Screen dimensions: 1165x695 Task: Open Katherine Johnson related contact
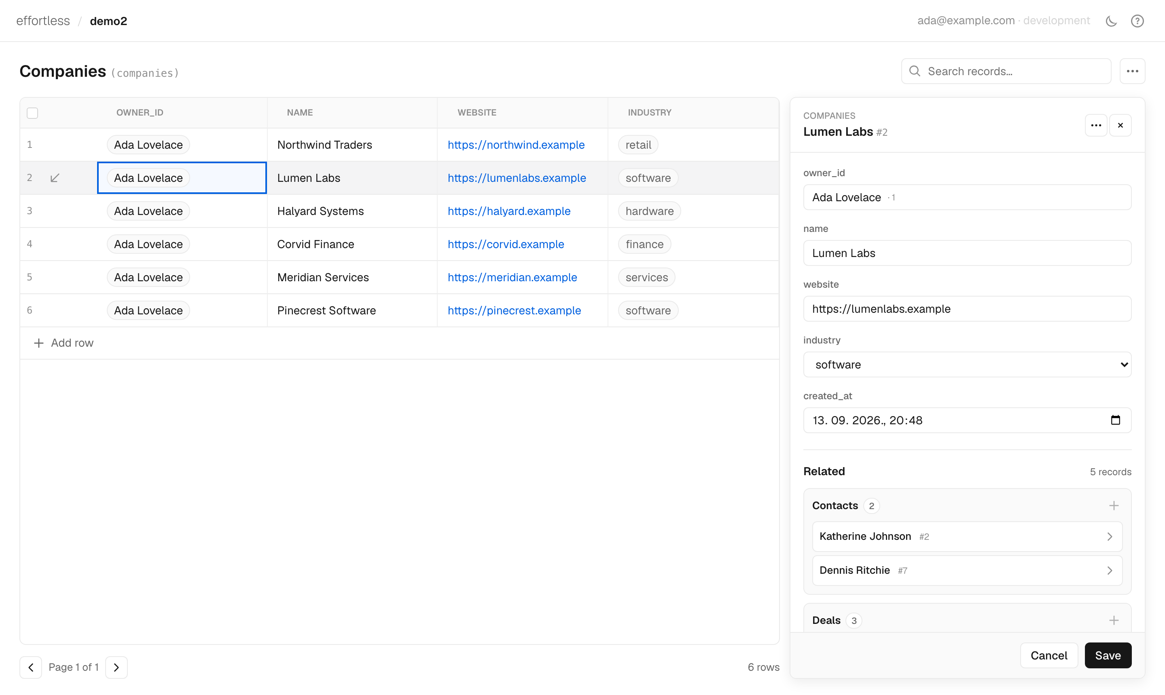[967, 536]
